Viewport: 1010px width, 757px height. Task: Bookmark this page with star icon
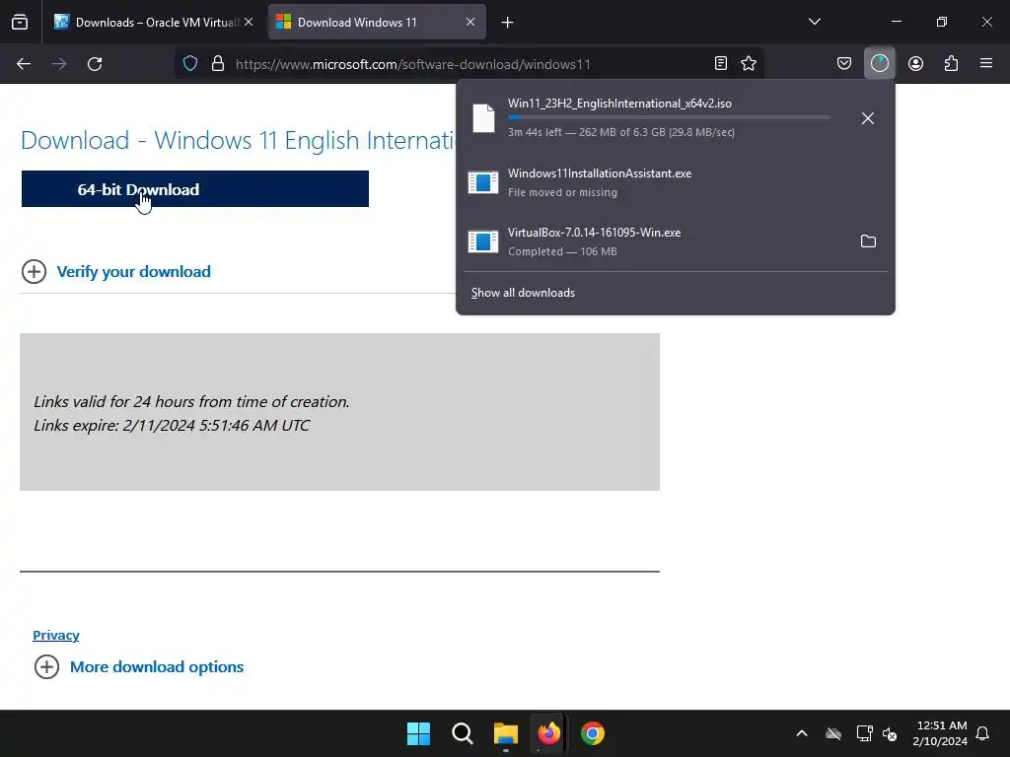(x=749, y=64)
